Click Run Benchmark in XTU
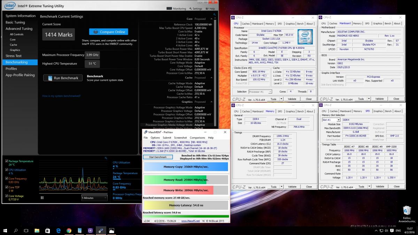Viewport: 418px width, 235px height. (x=63, y=78)
